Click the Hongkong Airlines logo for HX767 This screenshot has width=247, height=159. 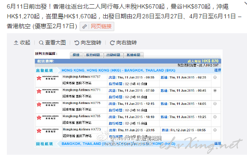point(48,78)
